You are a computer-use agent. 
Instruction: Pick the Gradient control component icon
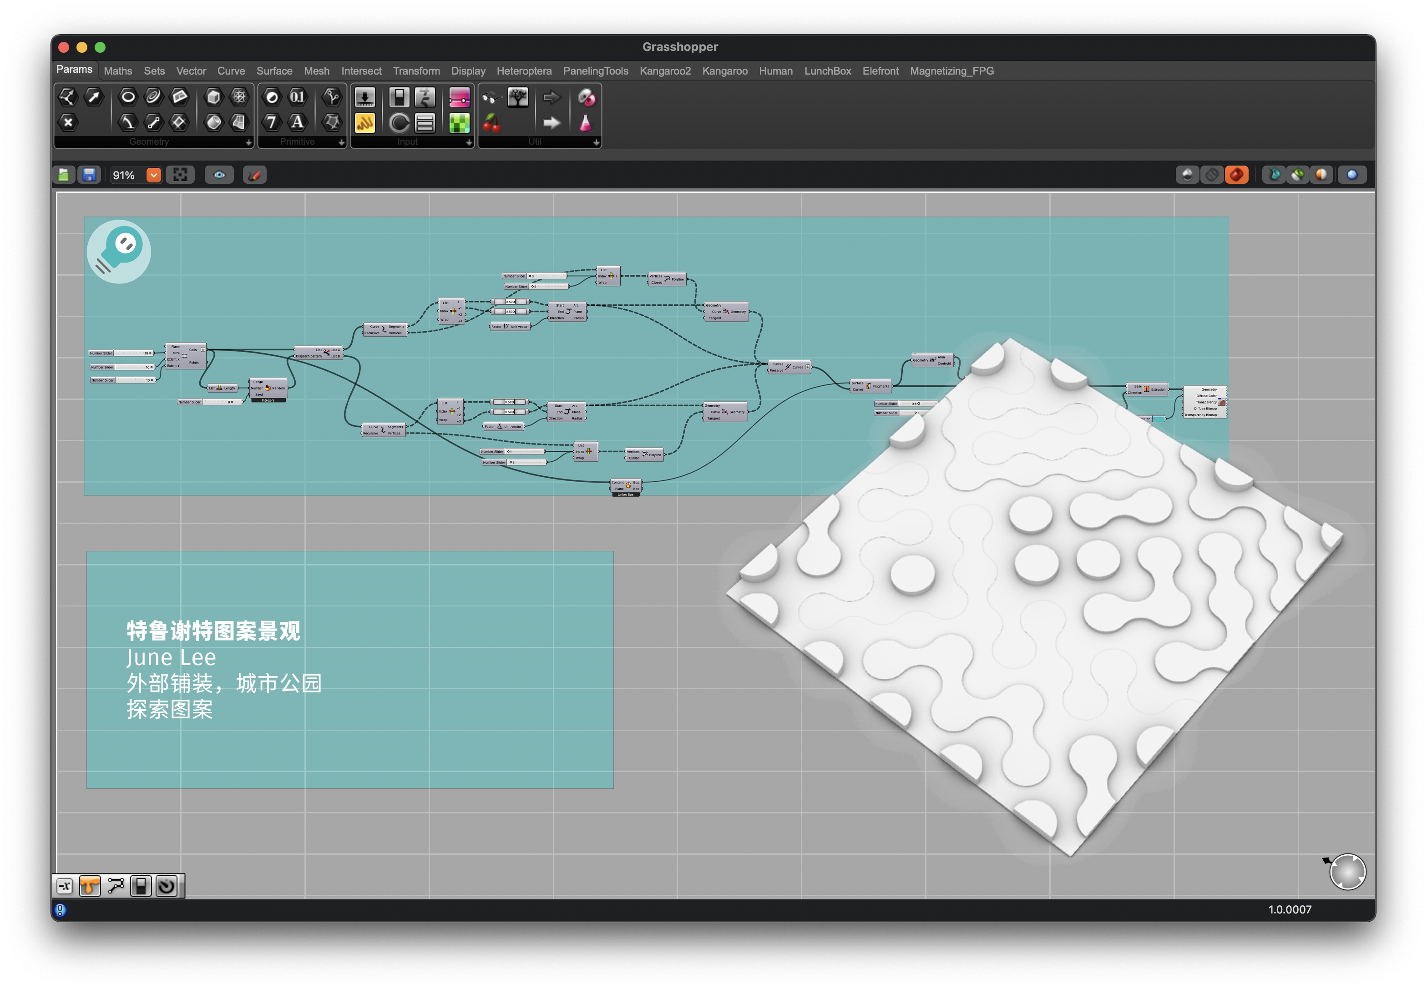click(459, 98)
